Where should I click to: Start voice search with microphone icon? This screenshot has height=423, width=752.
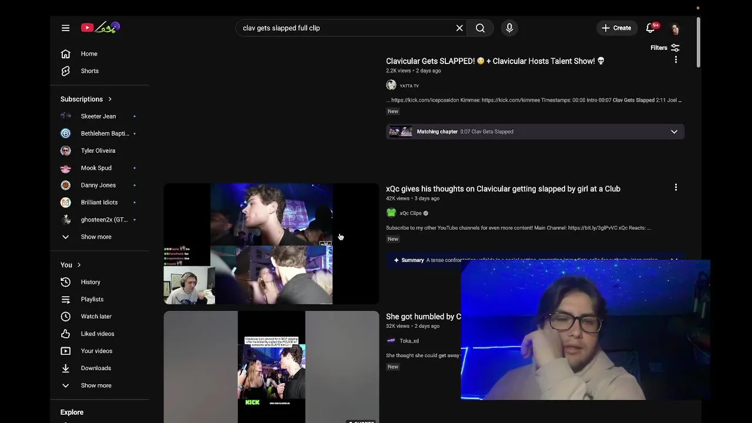point(509,28)
